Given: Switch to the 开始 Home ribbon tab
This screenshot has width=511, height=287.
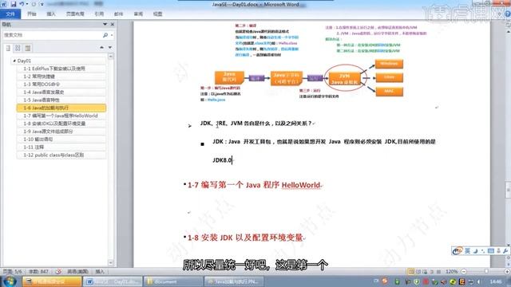Looking at the screenshot, I should click(x=32, y=14).
